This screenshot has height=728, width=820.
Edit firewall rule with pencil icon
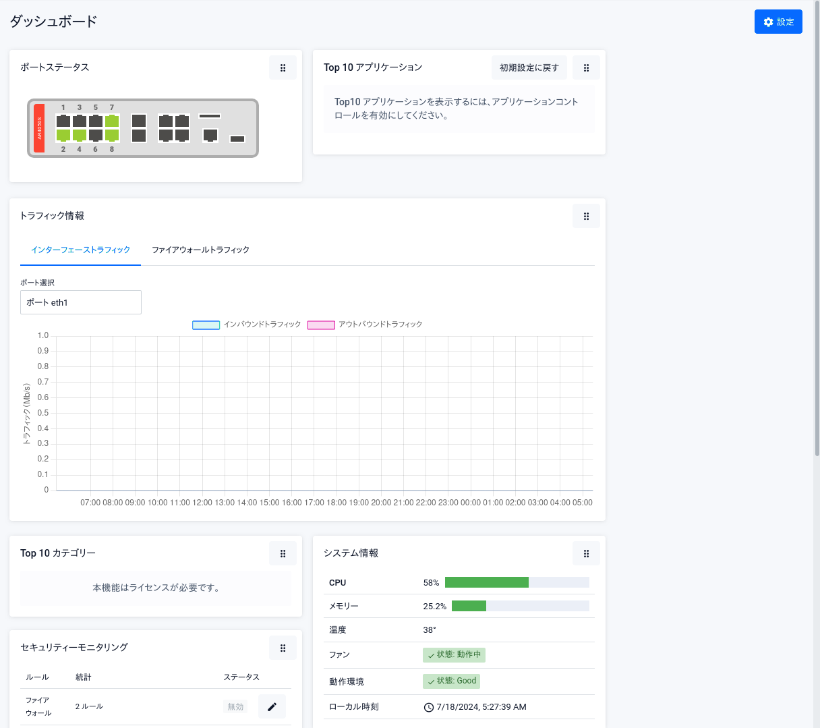(x=272, y=706)
